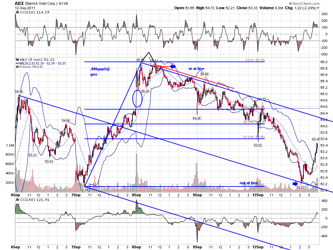
Task: Click the '400K' volume axis label
Action: (x=10, y=173)
